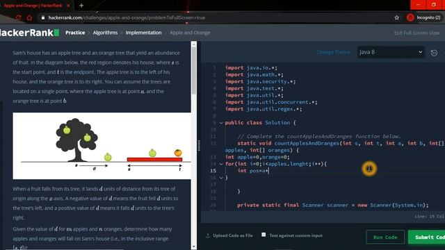Click the Run Code button

(x=385, y=237)
